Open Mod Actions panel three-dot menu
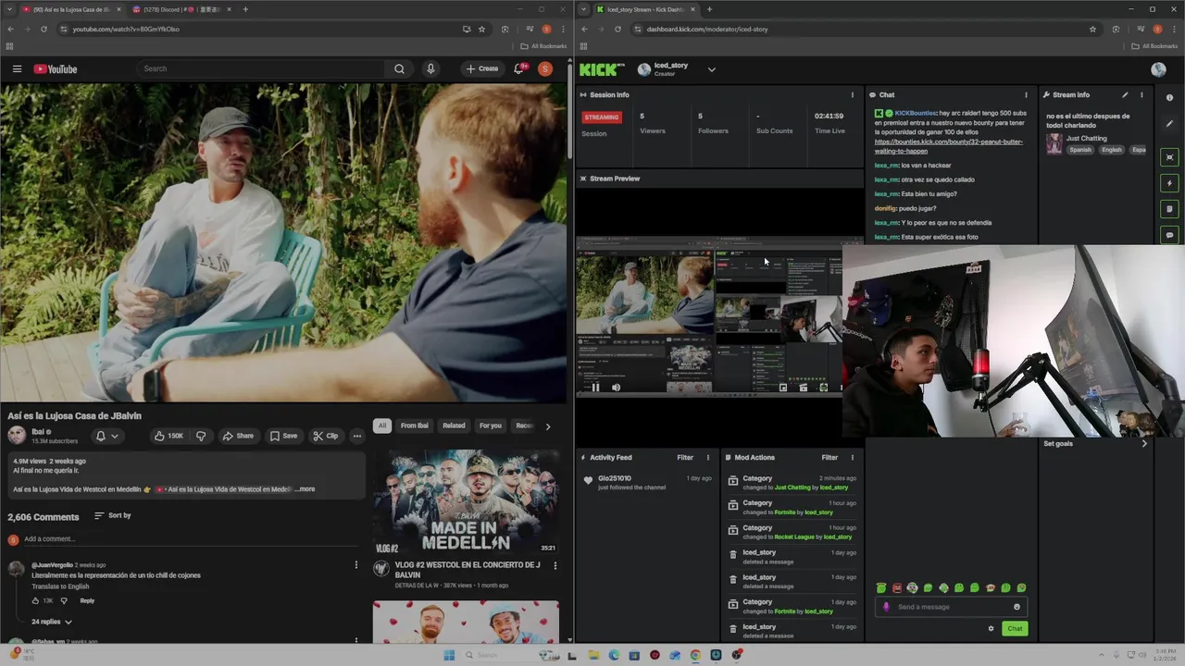The image size is (1185, 666). (x=852, y=457)
